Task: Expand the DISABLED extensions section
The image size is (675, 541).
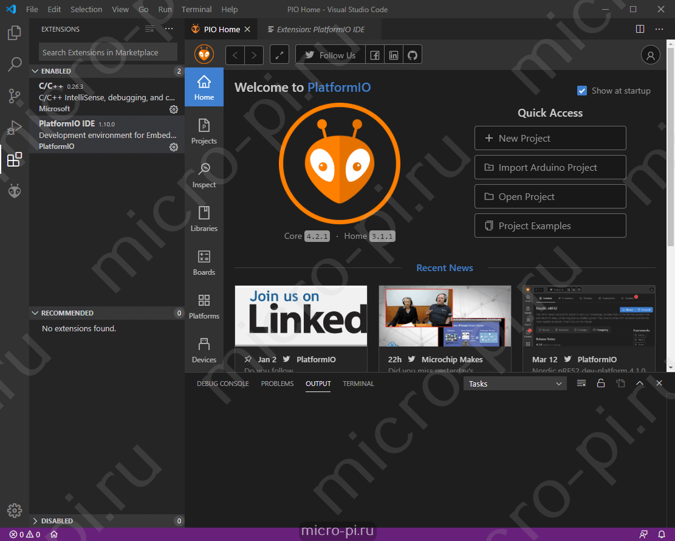Action: point(36,521)
